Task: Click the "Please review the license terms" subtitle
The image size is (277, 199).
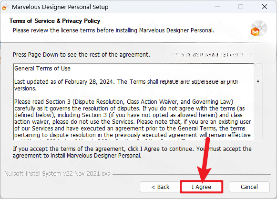Action: click(113, 30)
